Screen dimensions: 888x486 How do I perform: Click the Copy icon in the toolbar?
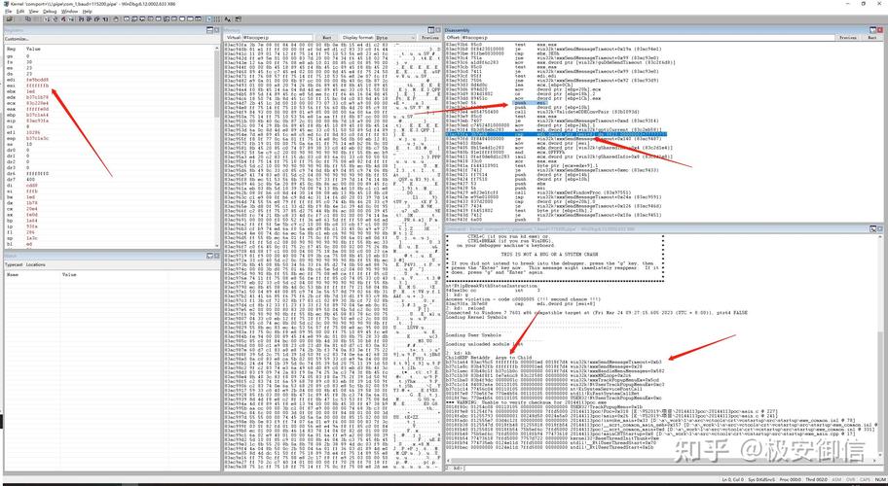[28, 19]
